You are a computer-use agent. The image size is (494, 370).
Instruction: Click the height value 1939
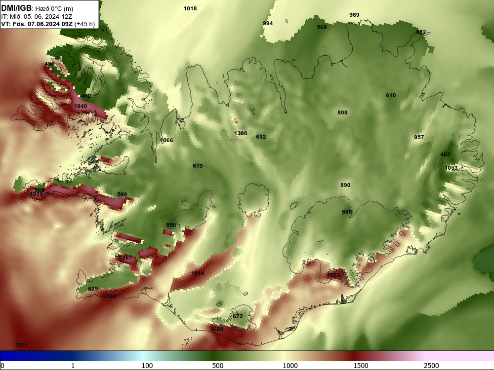coord(36,194)
